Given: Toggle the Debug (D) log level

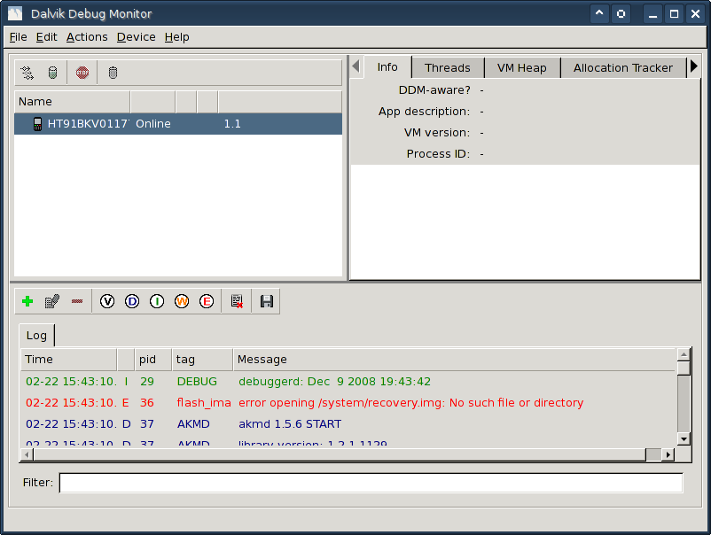Looking at the screenshot, I should (x=132, y=301).
